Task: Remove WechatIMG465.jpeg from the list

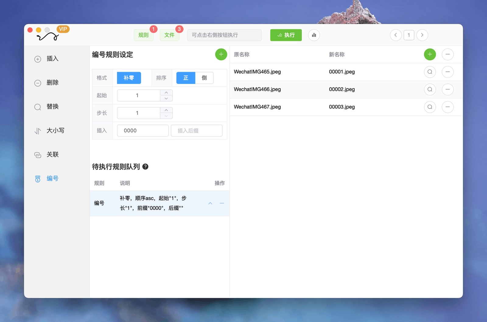Action: pyautogui.click(x=448, y=72)
